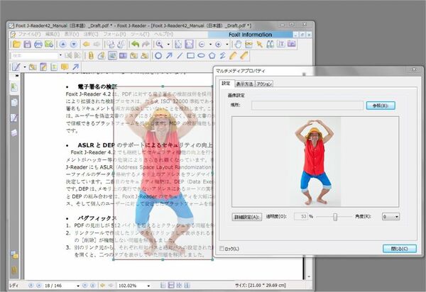Open the dropdown arrow beside the Zoom magnifier

(168, 44)
